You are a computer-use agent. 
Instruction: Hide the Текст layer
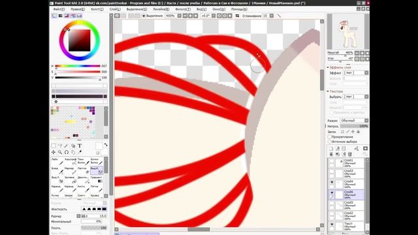click(332, 225)
